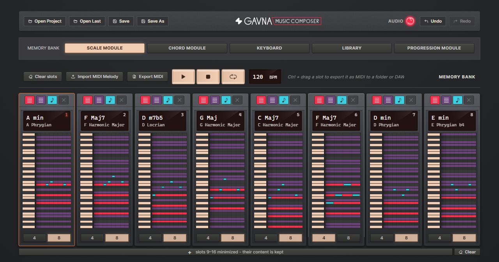The height and width of the screenshot is (262, 499).
Task: Toggle purple scale-lines icon on slot 3 D m7b5
Action: pyautogui.click(x=157, y=100)
